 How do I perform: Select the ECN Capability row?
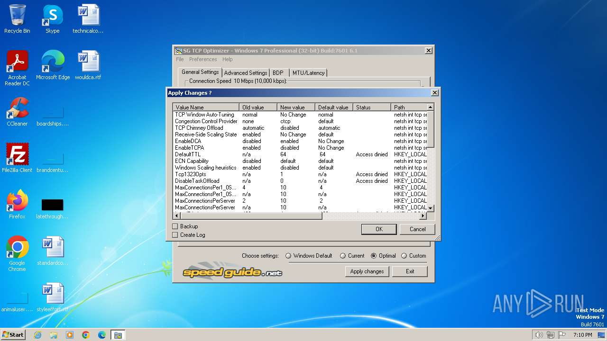coord(300,161)
